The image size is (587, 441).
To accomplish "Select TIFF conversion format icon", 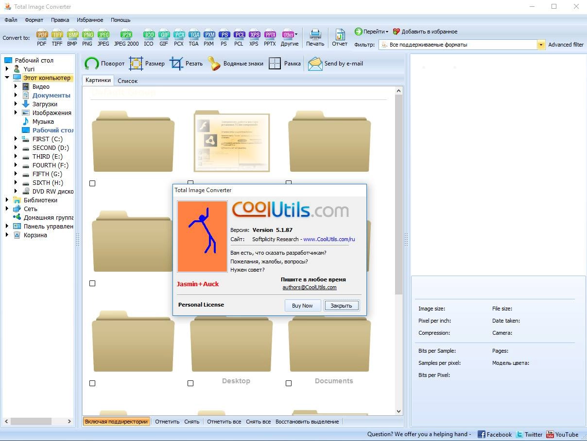I will [57, 38].
